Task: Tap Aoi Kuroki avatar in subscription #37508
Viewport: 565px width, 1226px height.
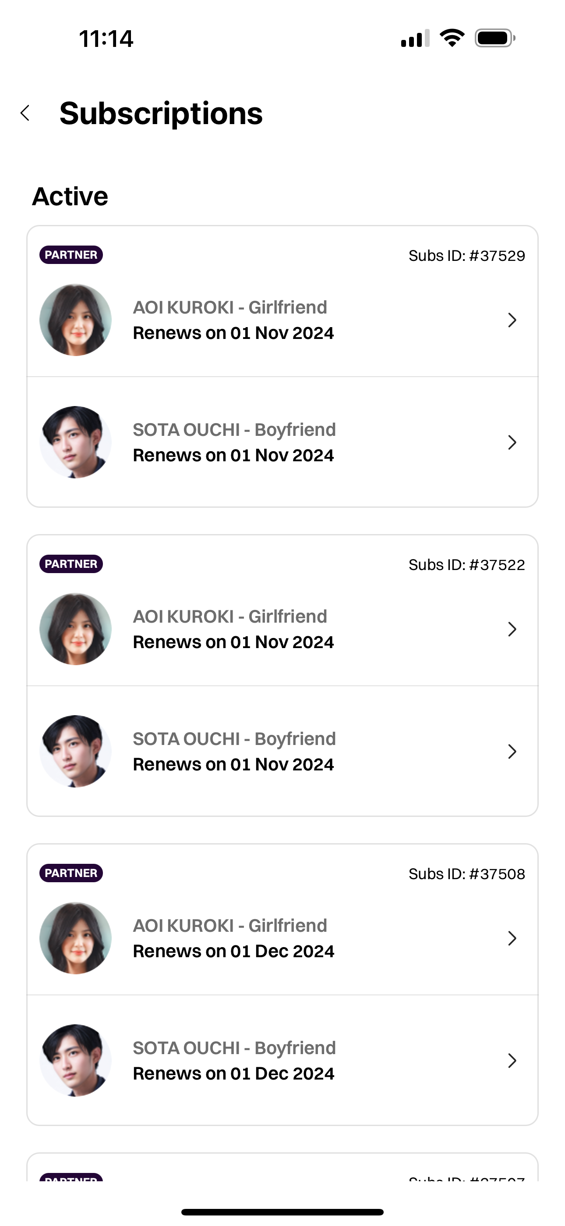Action: [x=76, y=938]
